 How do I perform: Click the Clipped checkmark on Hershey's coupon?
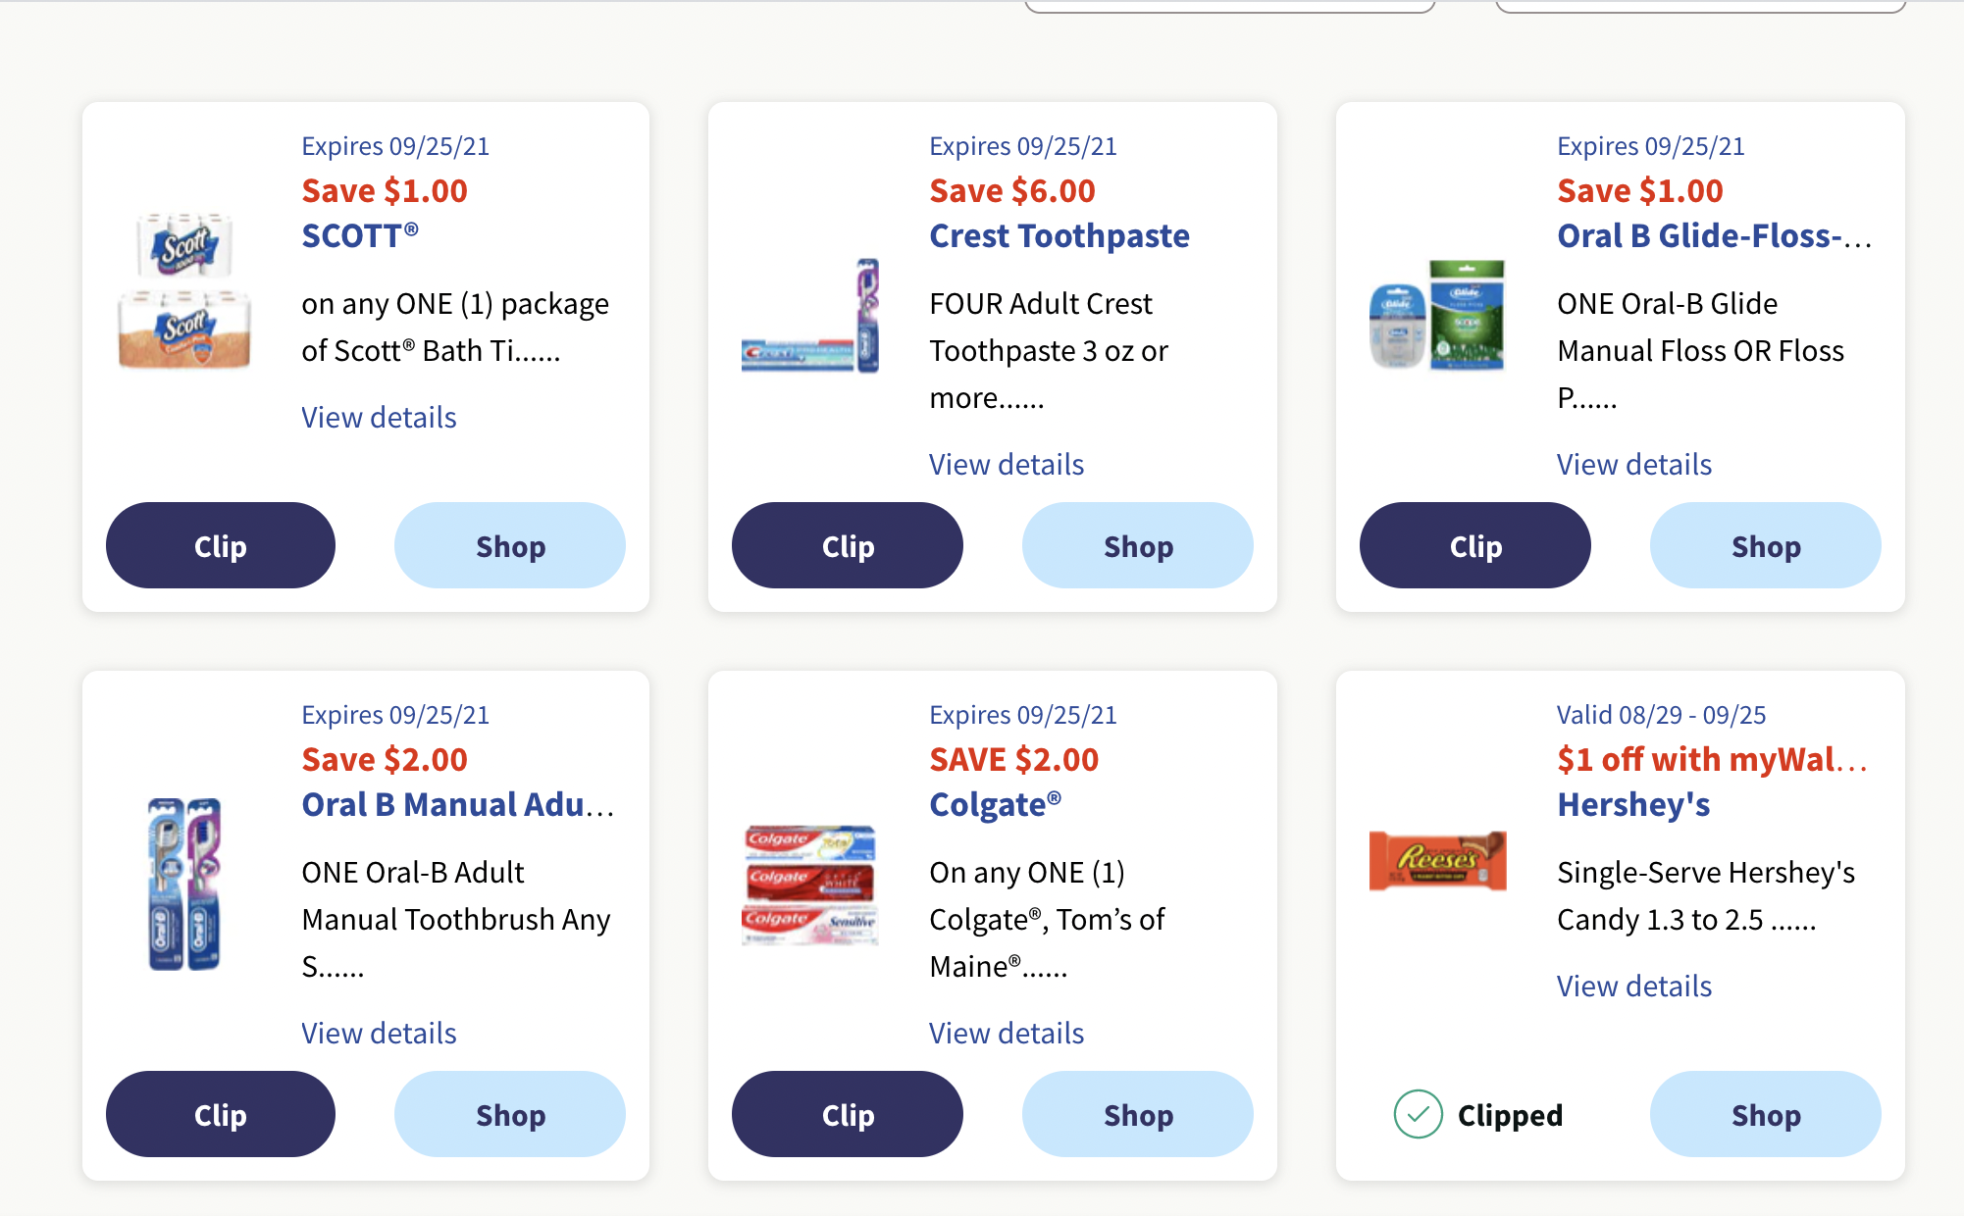1419,1114
